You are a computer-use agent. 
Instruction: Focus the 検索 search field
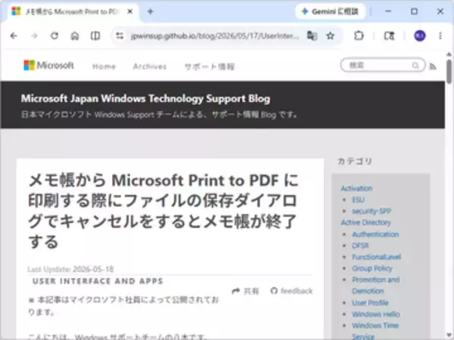[383, 65]
